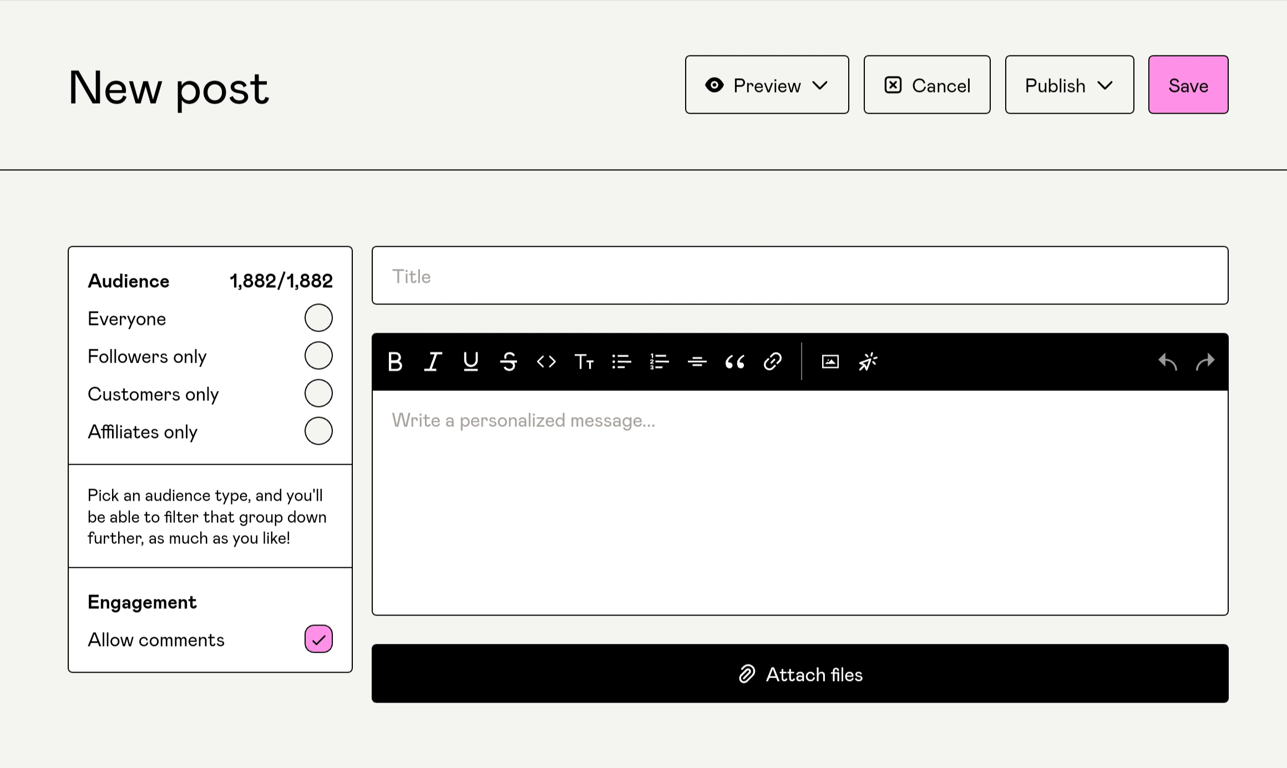Insert a hyperlink

(x=772, y=362)
